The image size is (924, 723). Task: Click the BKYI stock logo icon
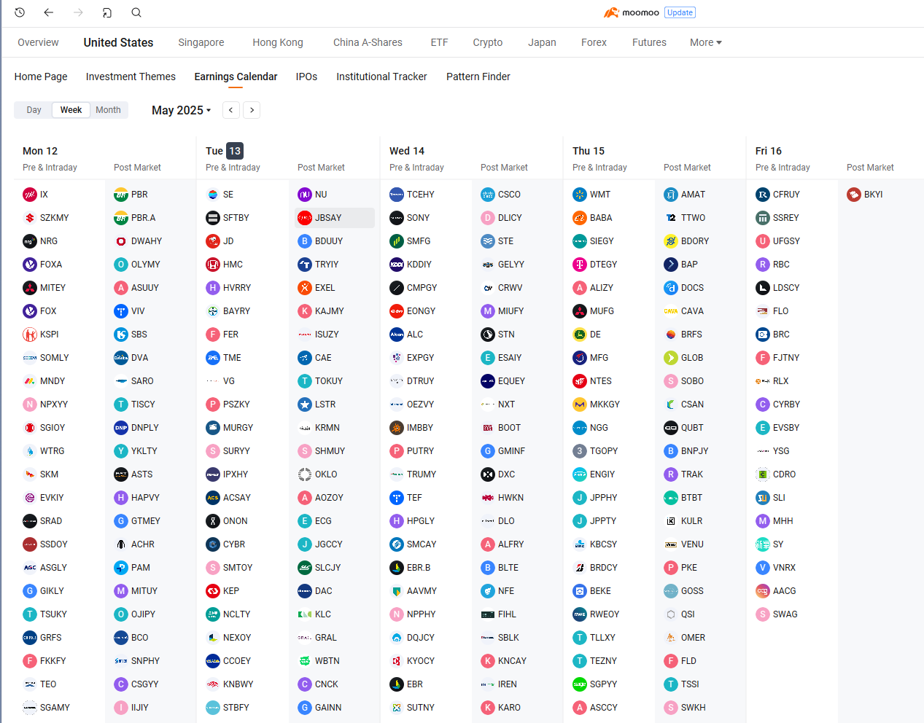pyautogui.click(x=854, y=195)
